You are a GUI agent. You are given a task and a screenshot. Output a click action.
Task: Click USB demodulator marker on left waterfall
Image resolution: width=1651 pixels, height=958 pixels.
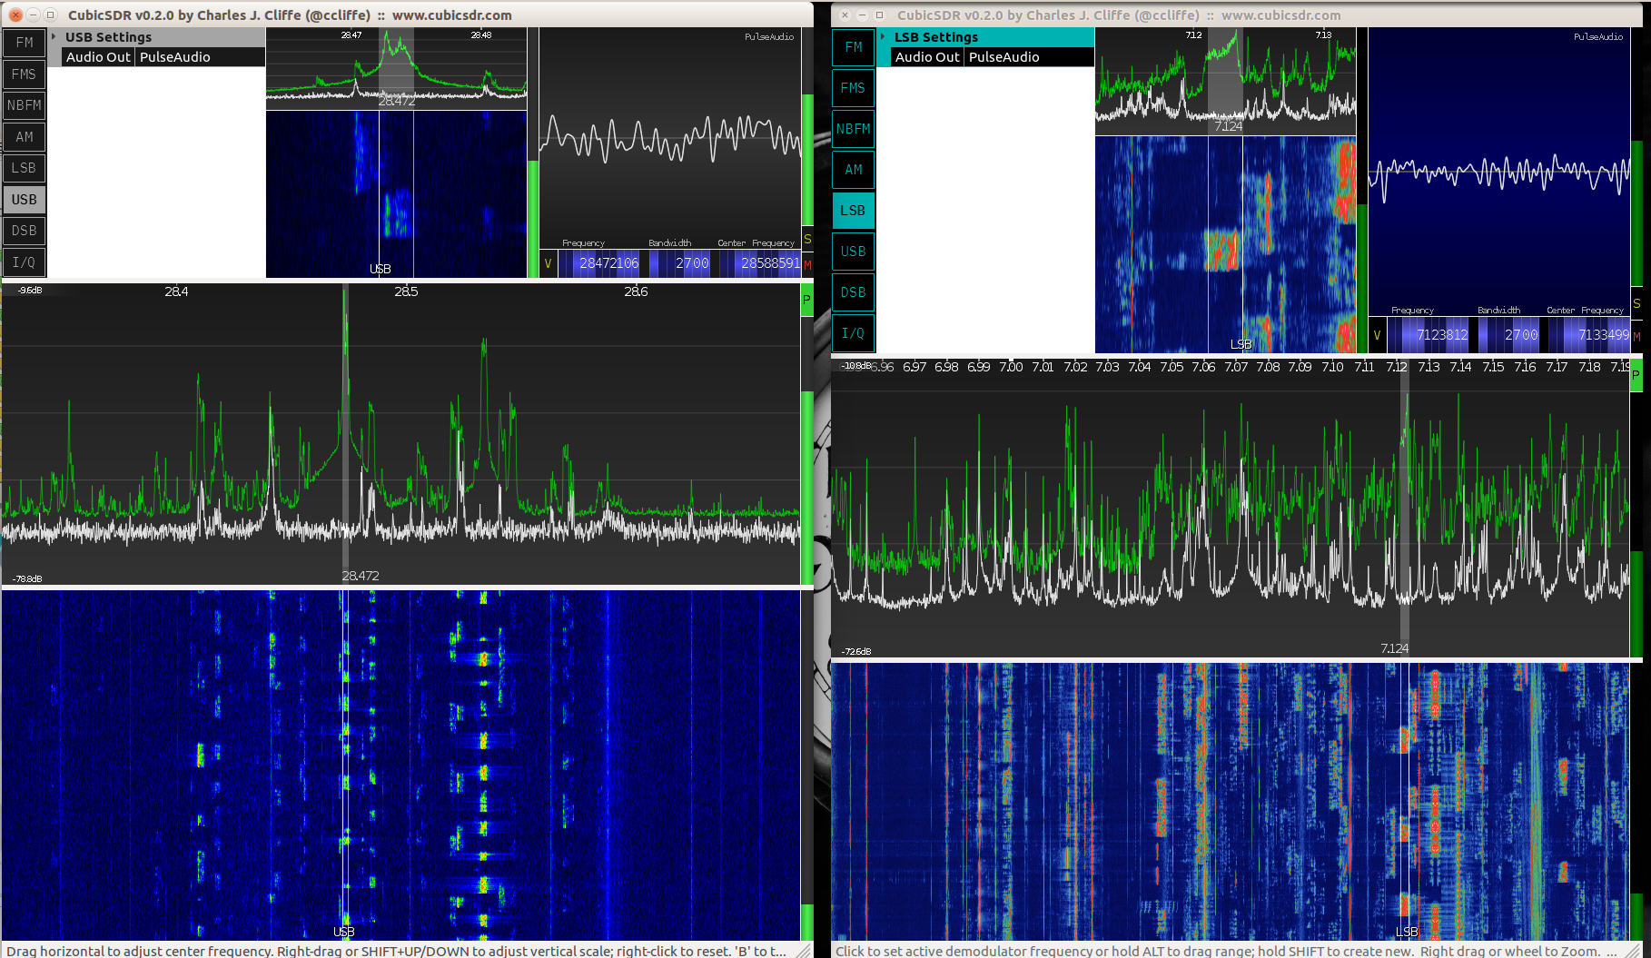pos(344,932)
